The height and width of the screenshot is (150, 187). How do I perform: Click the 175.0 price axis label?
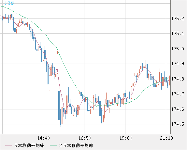tap(178, 49)
